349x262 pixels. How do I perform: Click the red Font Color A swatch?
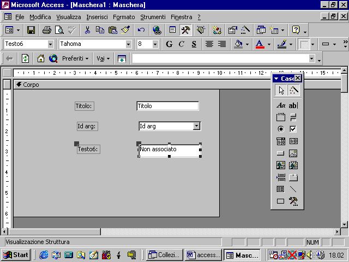(x=260, y=44)
